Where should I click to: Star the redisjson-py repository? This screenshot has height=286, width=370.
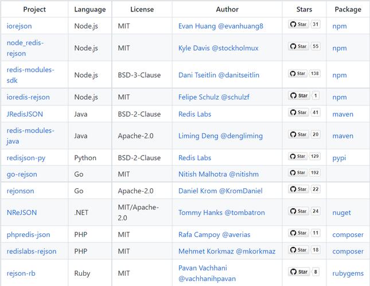(x=298, y=156)
